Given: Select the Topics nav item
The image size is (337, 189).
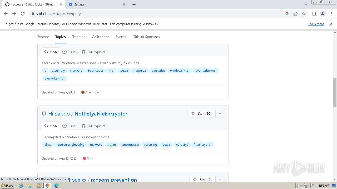Looking at the screenshot, I should [61, 37].
